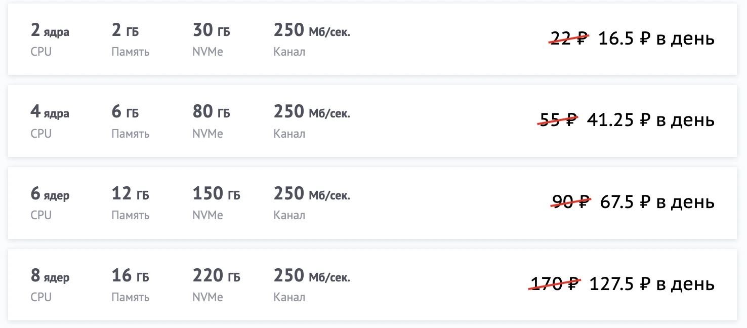Click the 80 ГБ NVMe storage value

tap(211, 112)
